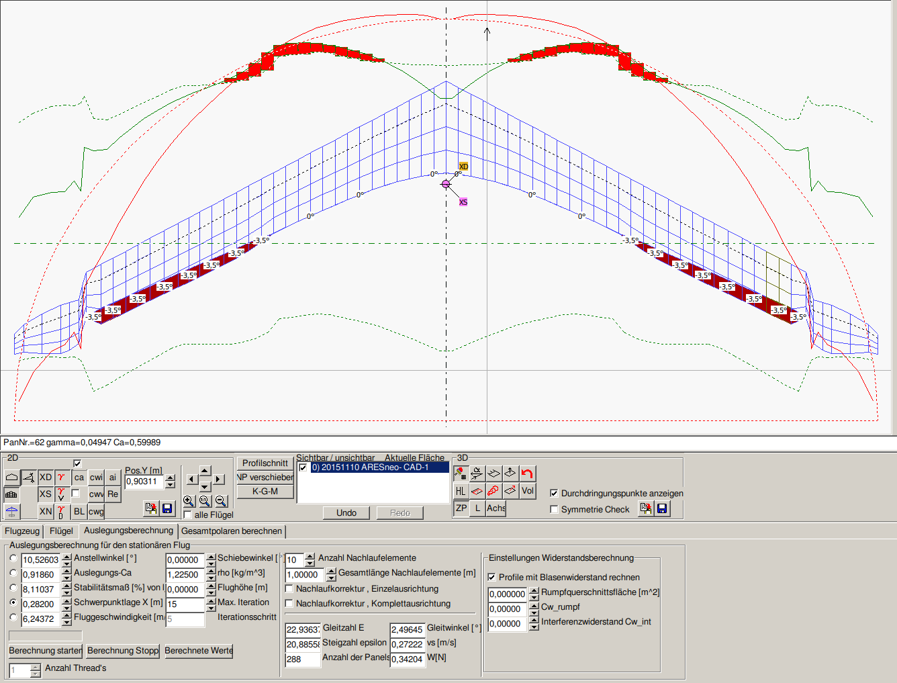Uncheck Durchdringungspunkte anzeigen
This screenshot has height=683, width=897.
554,493
